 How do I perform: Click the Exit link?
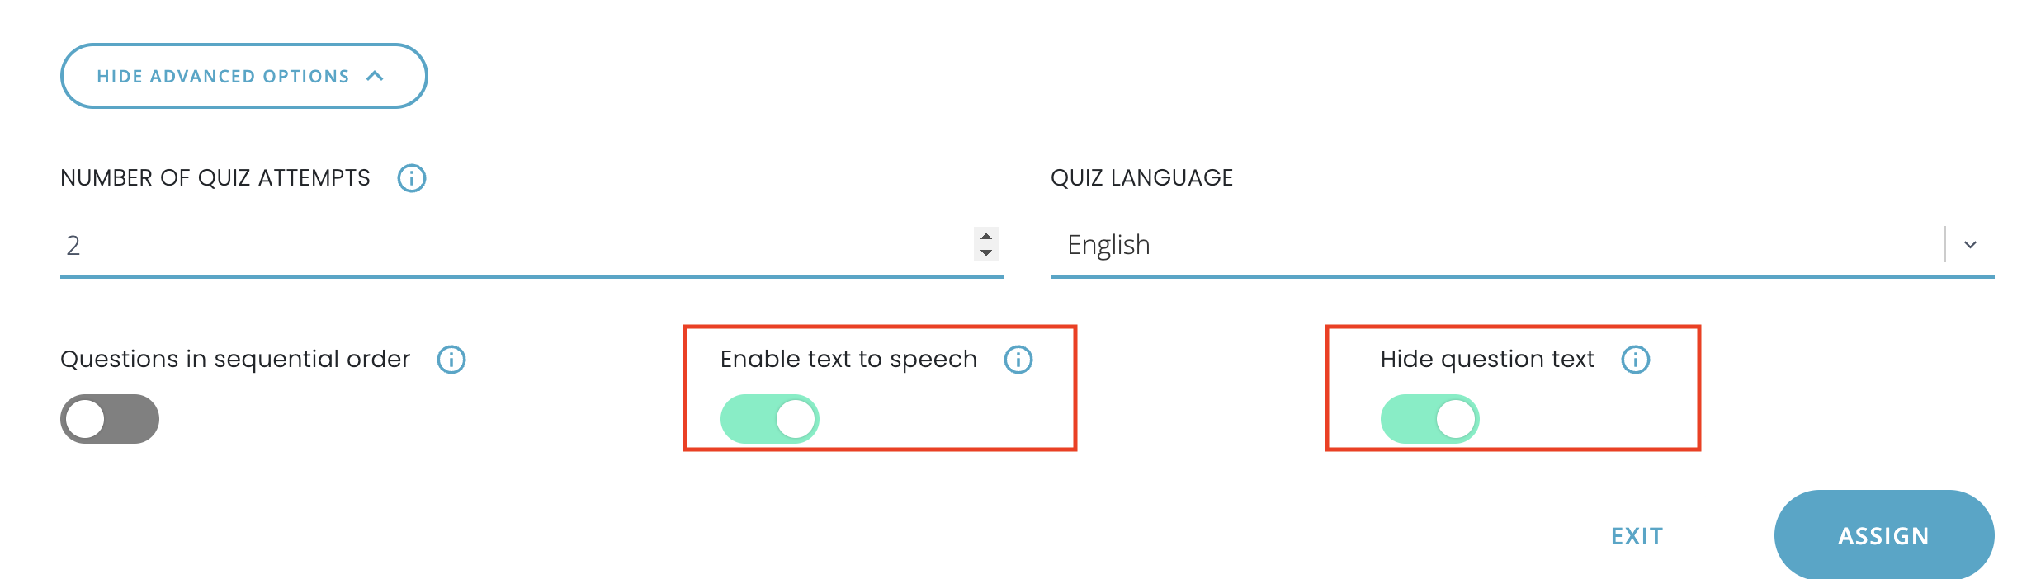1637,536
